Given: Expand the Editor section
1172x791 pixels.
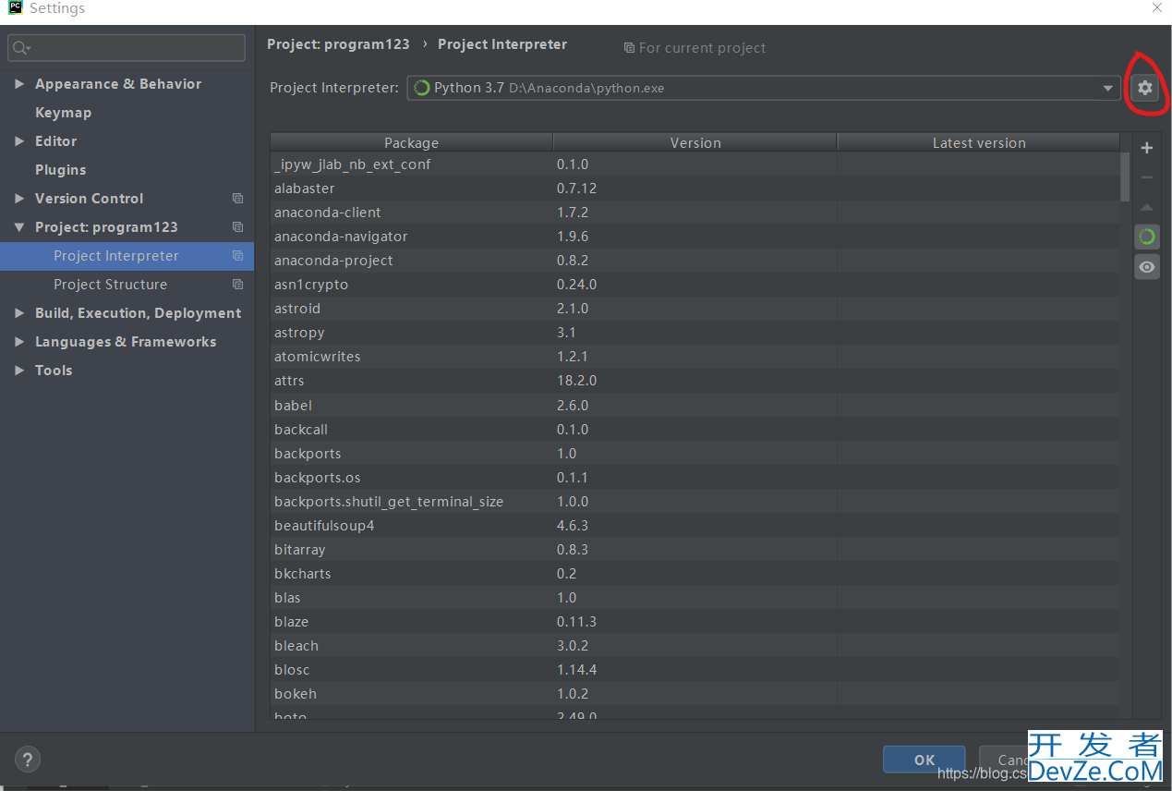Looking at the screenshot, I should (x=19, y=141).
